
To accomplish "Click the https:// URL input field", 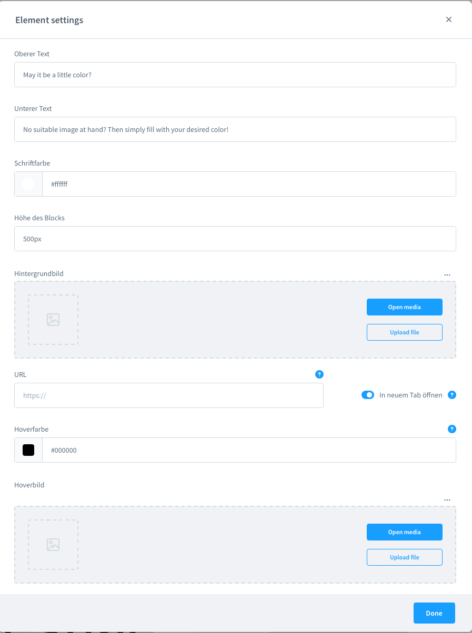I will pyautogui.click(x=169, y=395).
